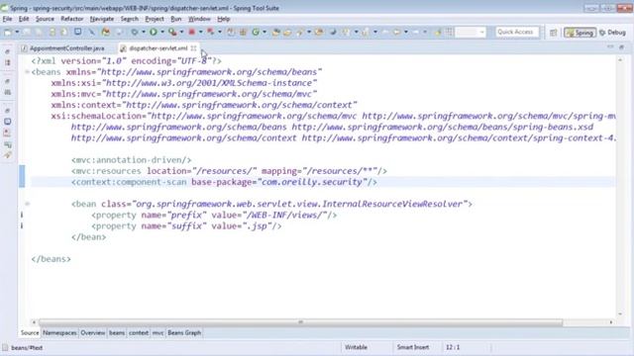Click the red square icon in the toolbar
The width and height of the screenshot is (634, 356).
(x=191, y=32)
